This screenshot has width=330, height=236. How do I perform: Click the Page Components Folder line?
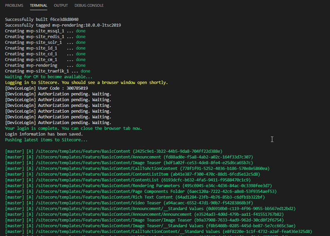tap(141, 191)
